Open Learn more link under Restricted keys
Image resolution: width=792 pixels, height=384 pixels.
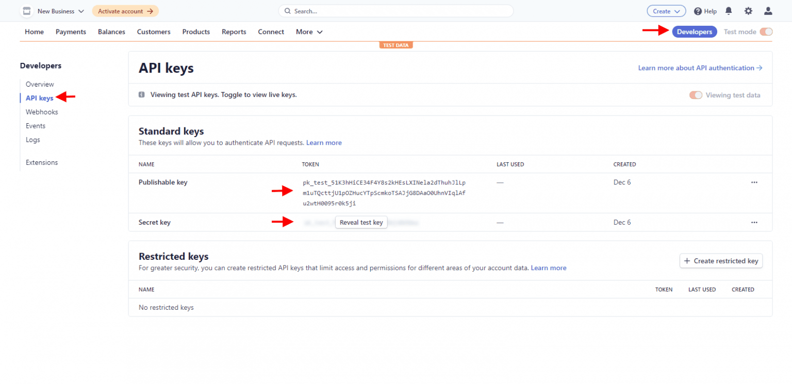pyautogui.click(x=549, y=268)
